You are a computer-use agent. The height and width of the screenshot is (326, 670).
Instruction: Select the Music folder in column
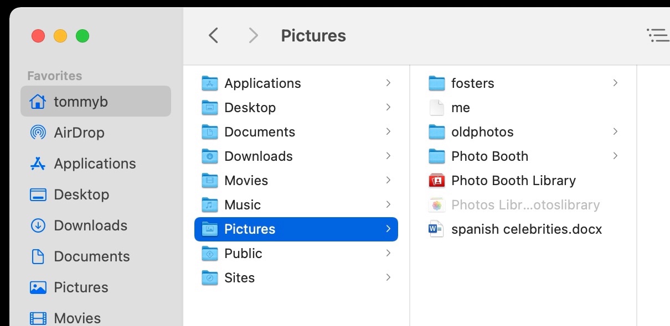[x=243, y=205]
